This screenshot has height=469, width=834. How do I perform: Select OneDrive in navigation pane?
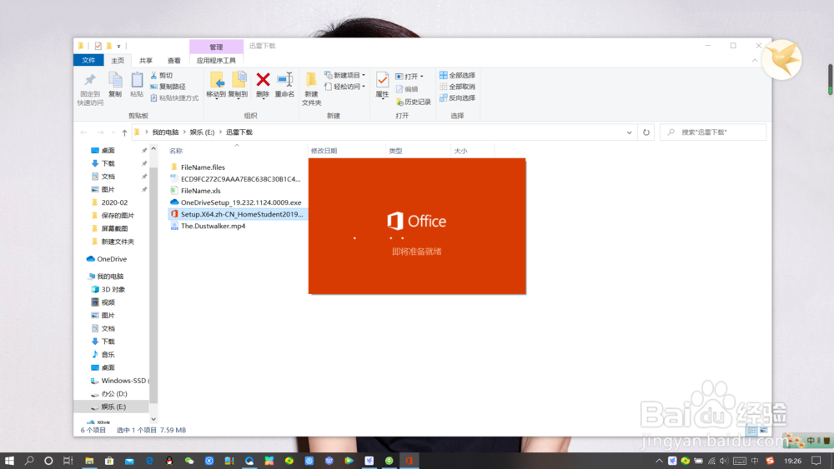click(x=107, y=259)
